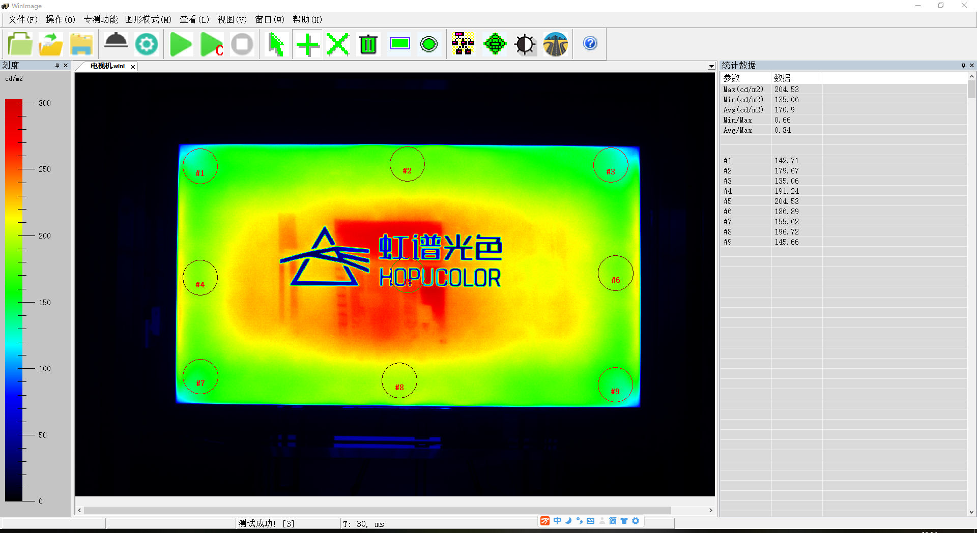The width and height of the screenshot is (977, 533).
Task: Select the green rectangle region tool
Action: [399, 44]
